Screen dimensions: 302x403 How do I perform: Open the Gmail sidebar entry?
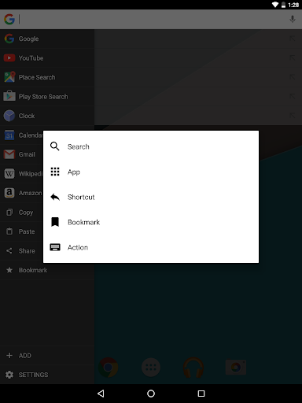point(21,154)
